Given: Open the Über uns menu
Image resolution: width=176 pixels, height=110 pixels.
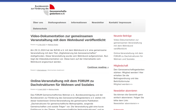Looking at the screenshot, I should pyautogui.click(x=38, y=23).
